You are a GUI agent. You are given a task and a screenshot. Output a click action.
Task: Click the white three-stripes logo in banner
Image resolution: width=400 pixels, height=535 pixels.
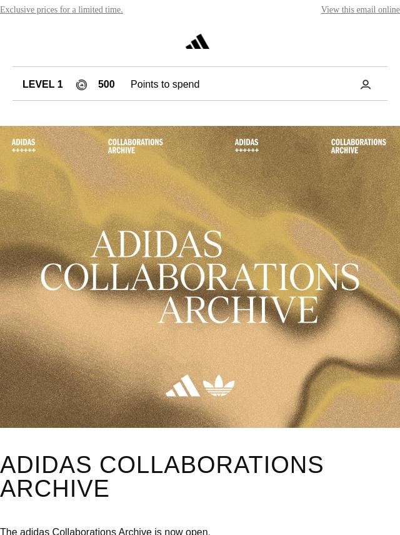point(182,385)
